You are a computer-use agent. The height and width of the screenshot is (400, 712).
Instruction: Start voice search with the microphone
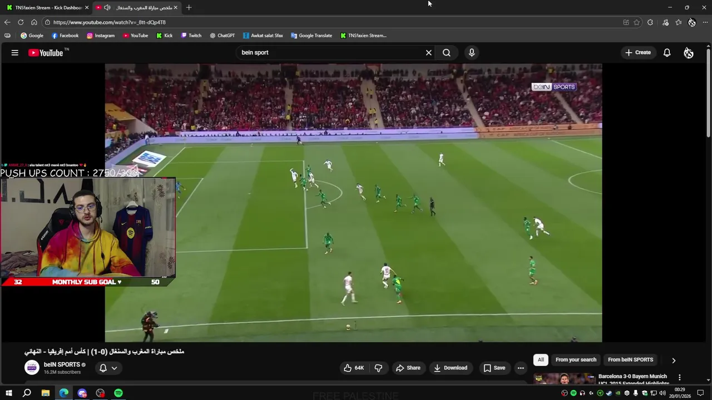point(472,53)
